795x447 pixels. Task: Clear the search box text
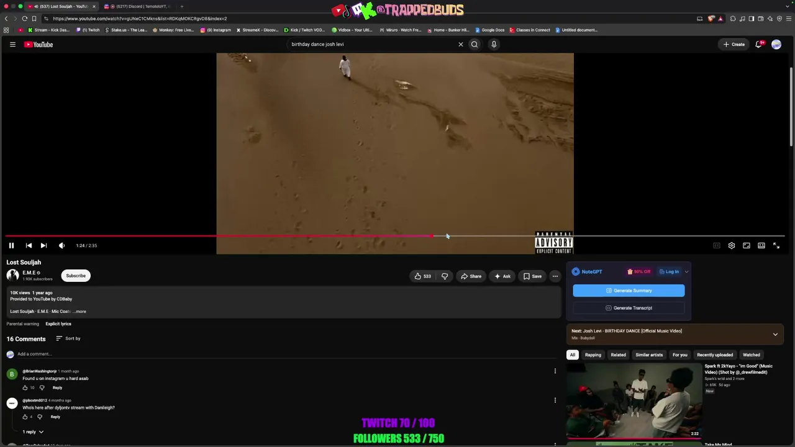pyautogui.click(x=461, y=44)
